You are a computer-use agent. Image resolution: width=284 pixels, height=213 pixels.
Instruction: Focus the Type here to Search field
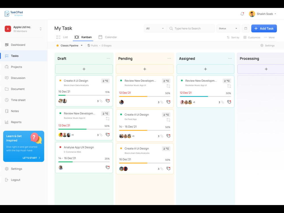[x=191, y=28]
